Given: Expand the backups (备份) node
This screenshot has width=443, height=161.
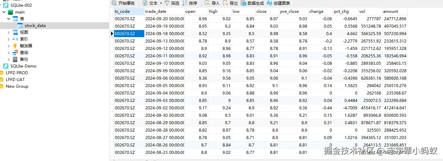Looking at the screenshot, I should (8, 59).
